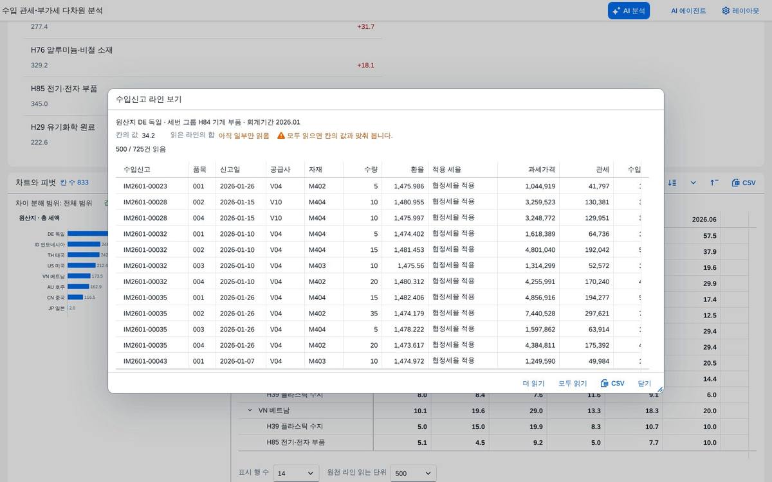772x482 pixels.
Task: Open the AI 분석 sparkle button
Action: click(629, 10)
